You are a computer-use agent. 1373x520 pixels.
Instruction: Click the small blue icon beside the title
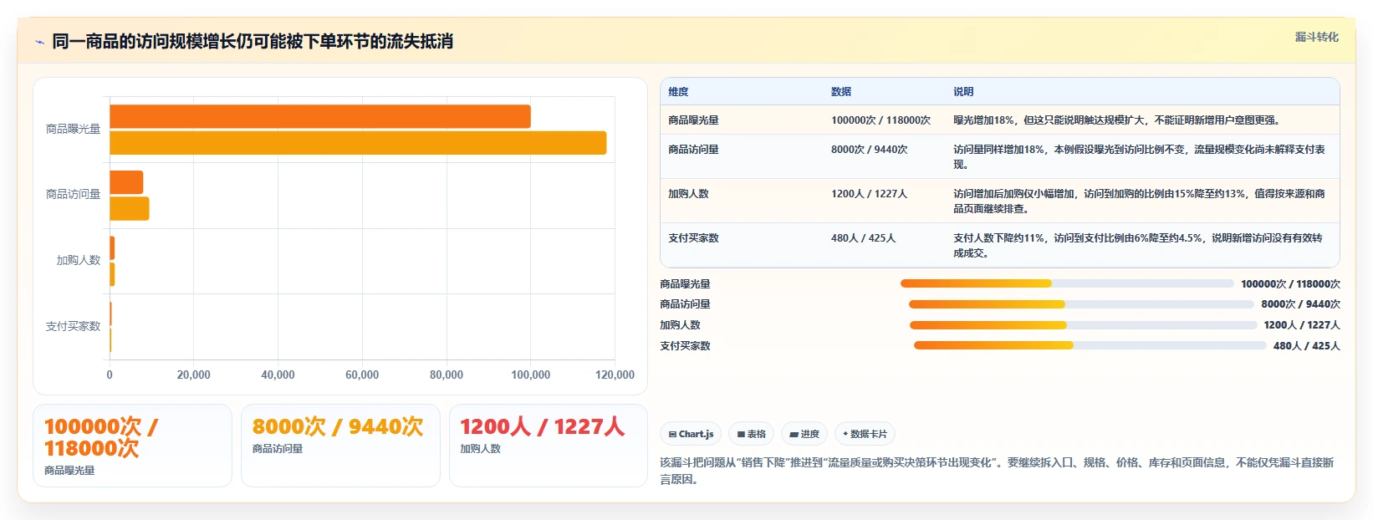[x=39, y=42]
